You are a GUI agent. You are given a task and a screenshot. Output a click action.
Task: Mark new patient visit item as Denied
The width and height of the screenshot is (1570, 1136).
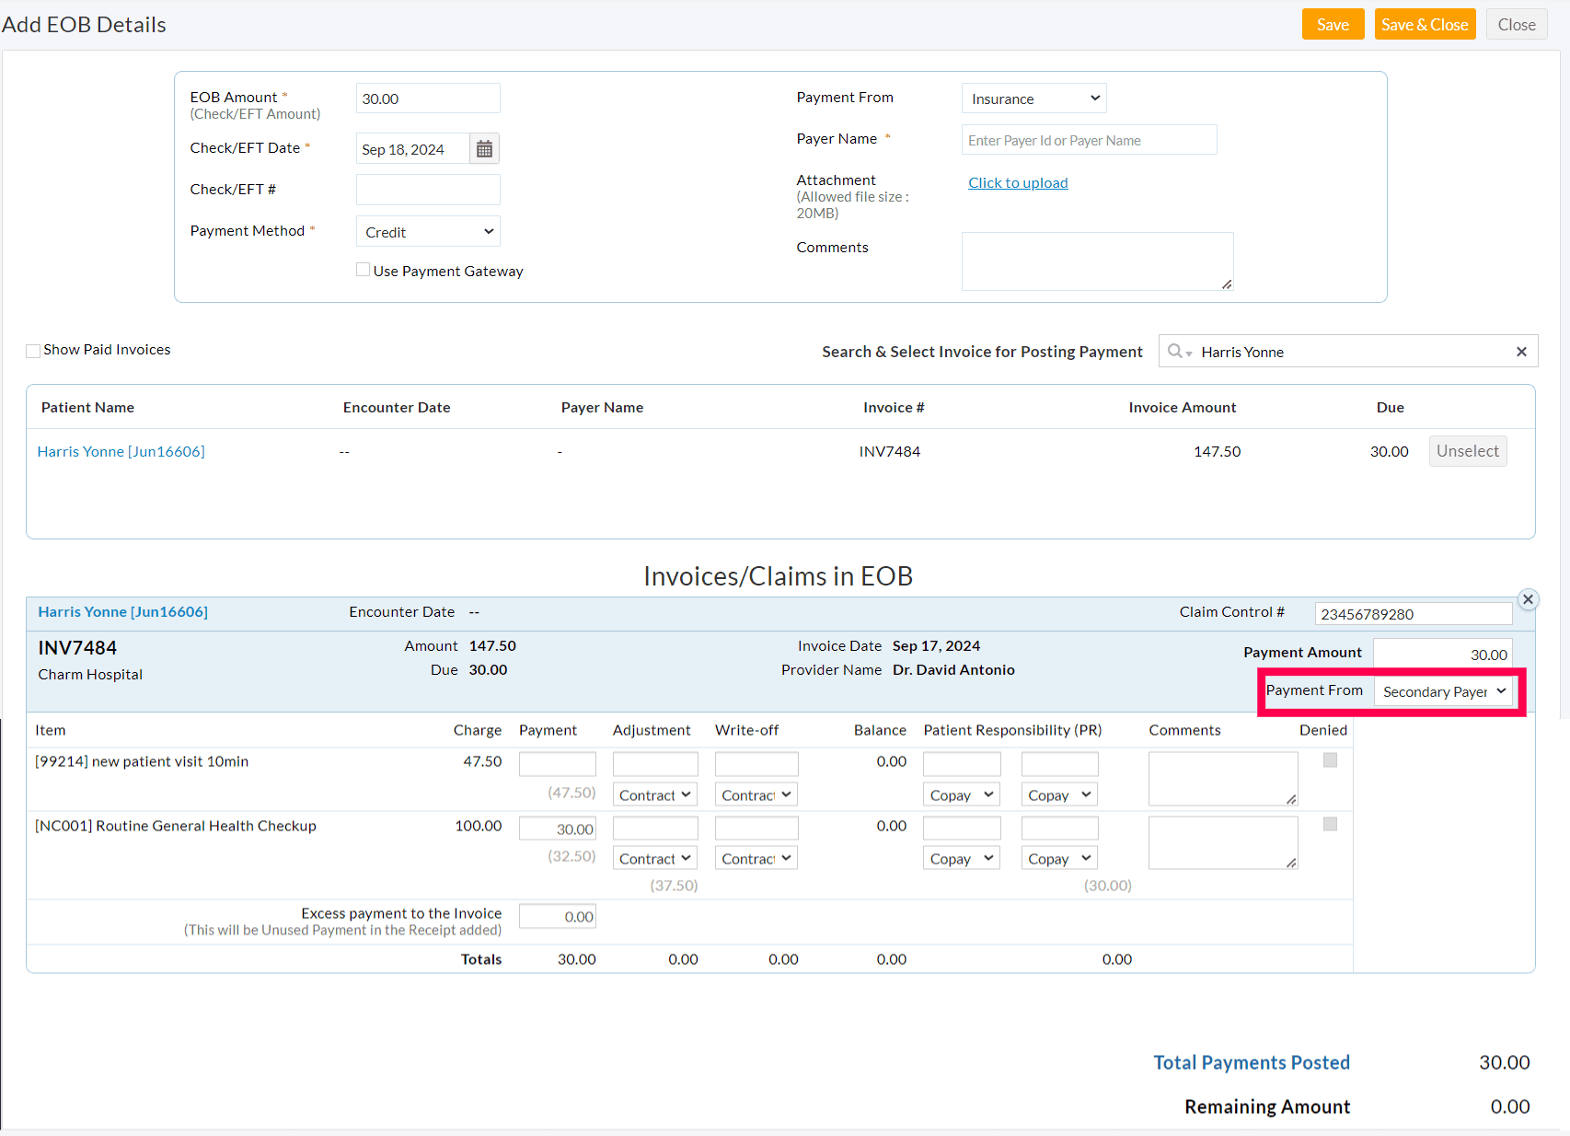1329,759
